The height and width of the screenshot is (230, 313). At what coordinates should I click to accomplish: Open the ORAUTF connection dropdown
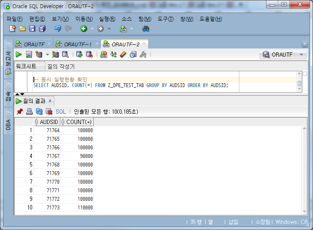coord(301,54)
